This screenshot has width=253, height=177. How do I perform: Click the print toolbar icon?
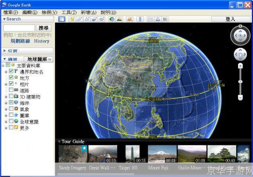(158, 19)
